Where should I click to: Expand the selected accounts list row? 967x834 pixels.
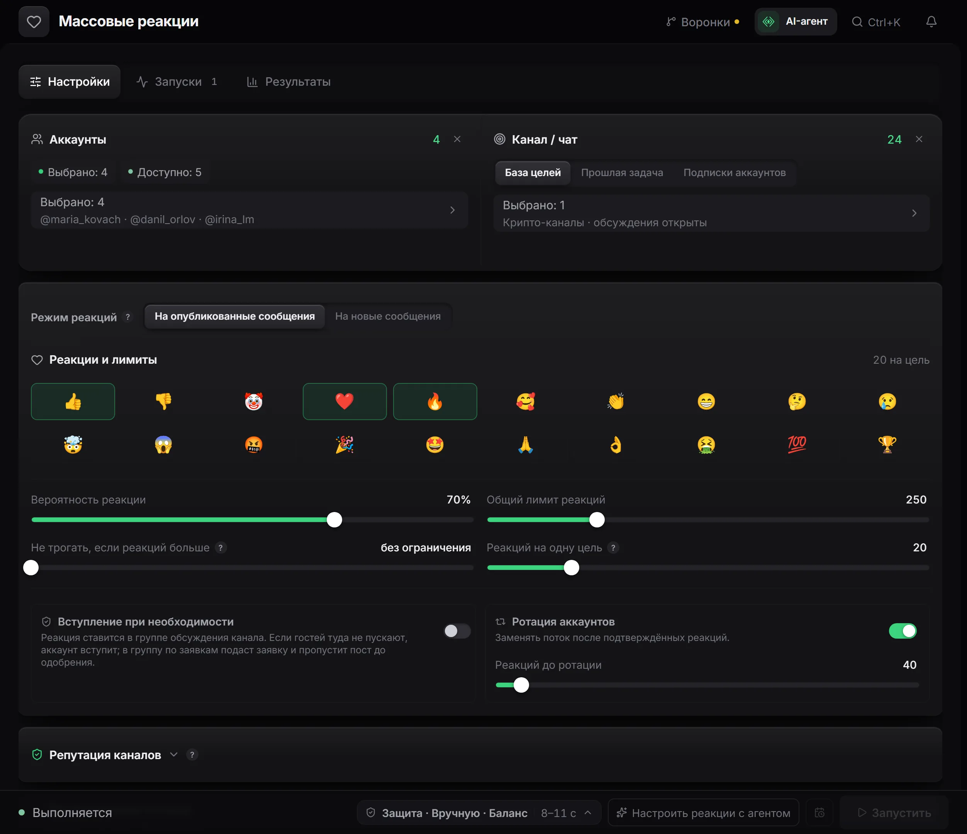[249, 210]
